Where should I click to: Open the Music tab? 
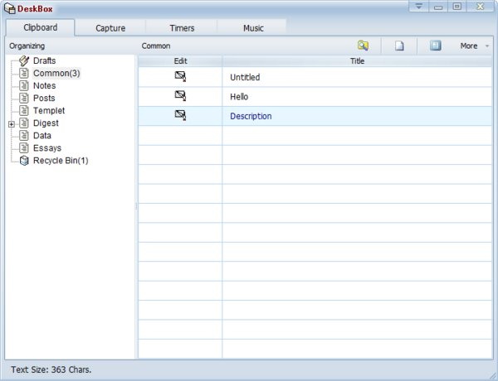(253, 28)
